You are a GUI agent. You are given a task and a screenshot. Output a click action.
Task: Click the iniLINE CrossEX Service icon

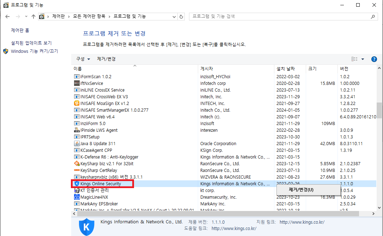pyautogui.click(x=77, y=90)
